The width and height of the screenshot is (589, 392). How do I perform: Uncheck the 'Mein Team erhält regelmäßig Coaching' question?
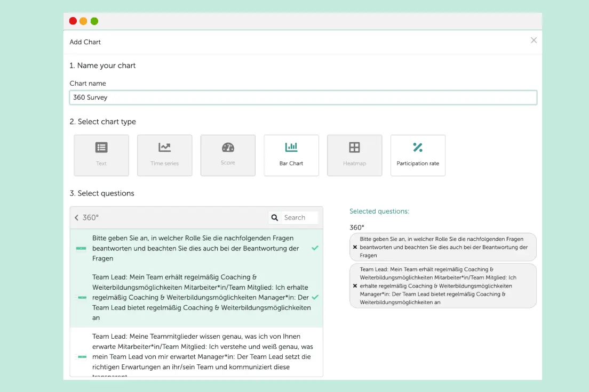[315, 297]
